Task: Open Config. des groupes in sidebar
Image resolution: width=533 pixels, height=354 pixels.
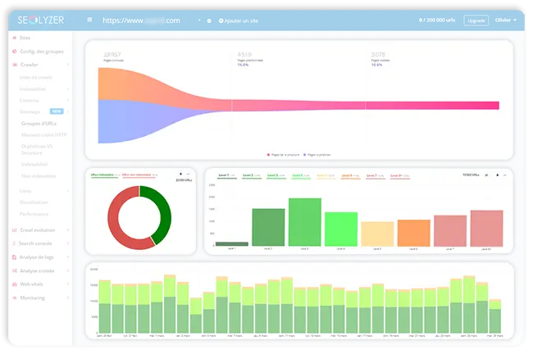Action: (42, 52)
